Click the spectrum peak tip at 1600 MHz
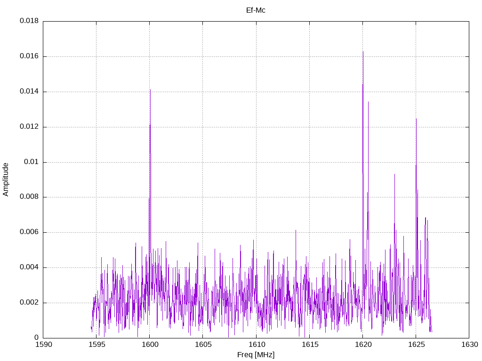This screenshot has height=361, width=482. (x=150, y=90)
